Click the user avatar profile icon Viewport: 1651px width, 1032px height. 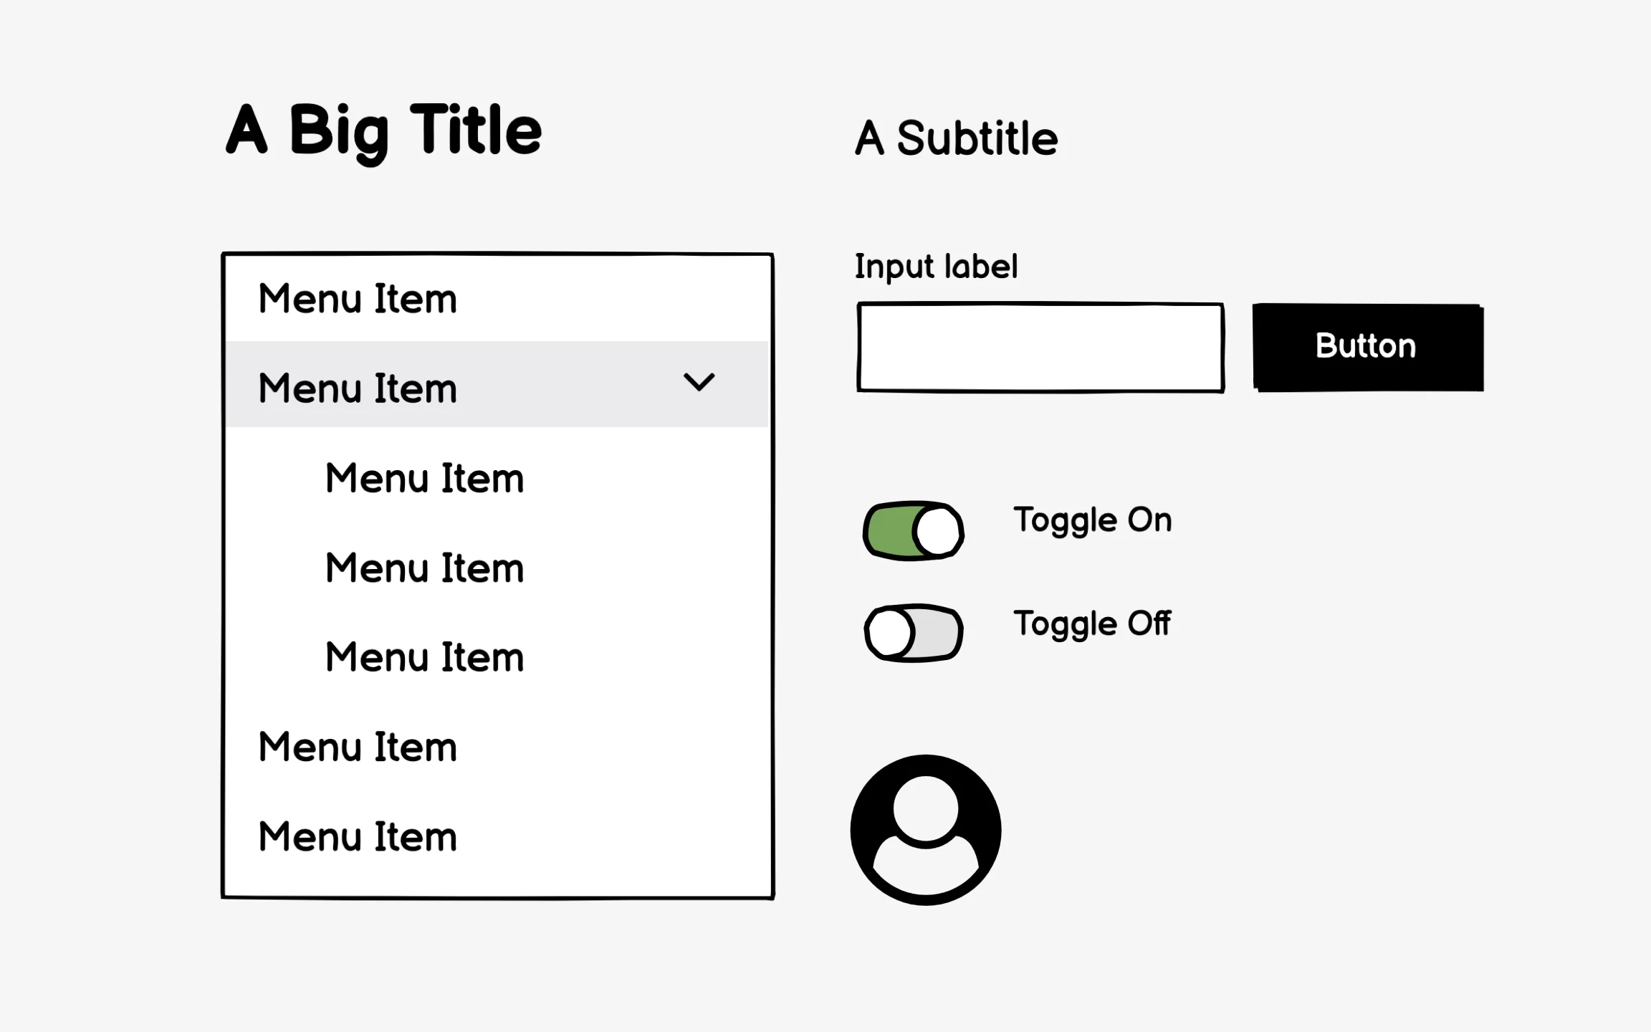point(925,830)
